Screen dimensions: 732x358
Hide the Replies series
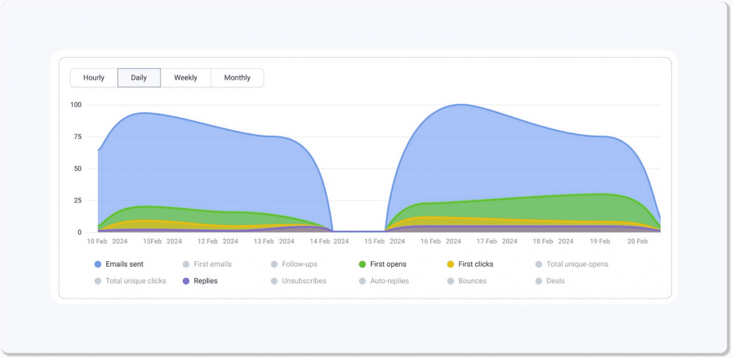pos(200,281)
